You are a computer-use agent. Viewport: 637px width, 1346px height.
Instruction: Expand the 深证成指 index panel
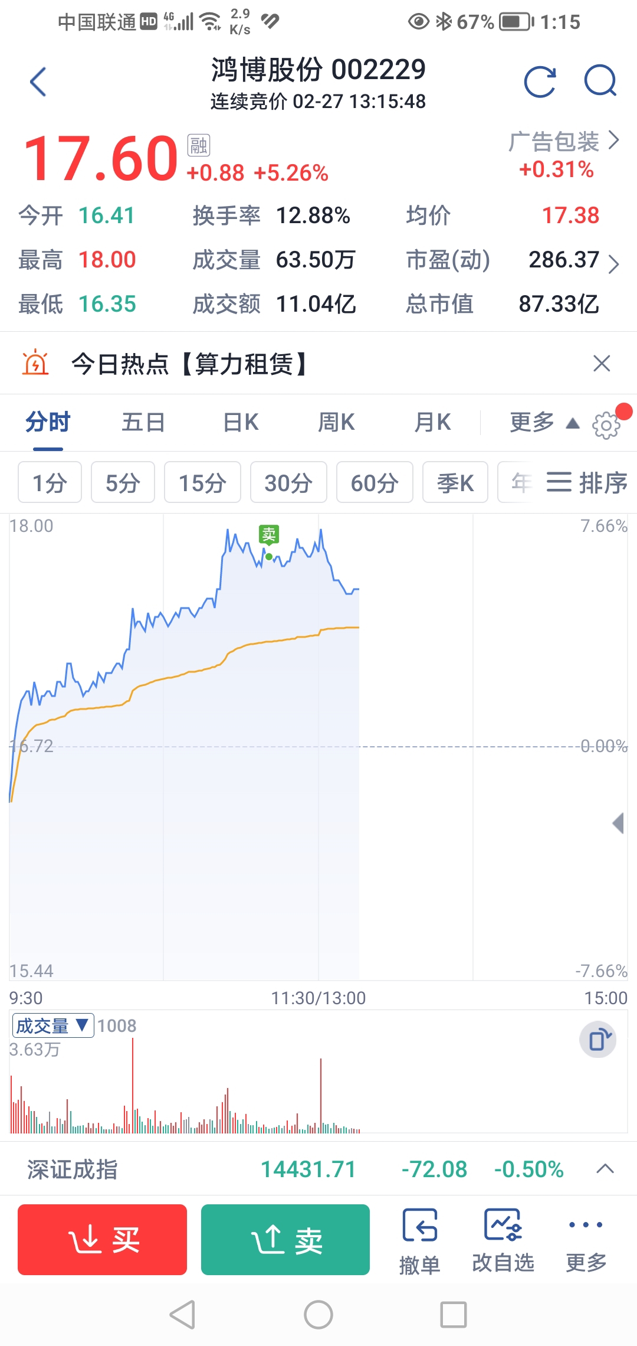[x=605, y=1169]
